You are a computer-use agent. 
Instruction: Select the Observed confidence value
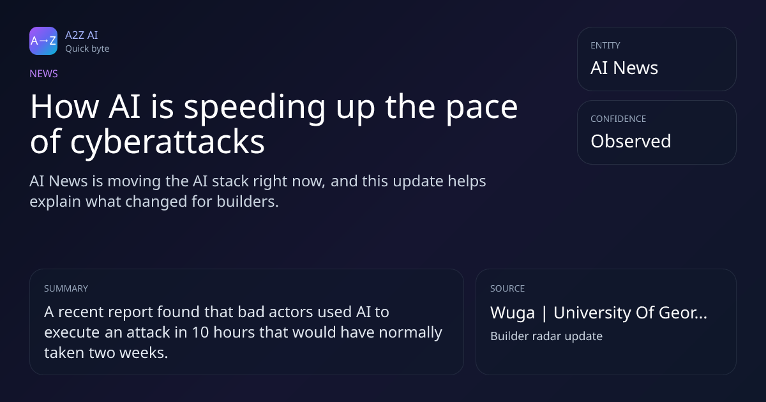point(631,141)
